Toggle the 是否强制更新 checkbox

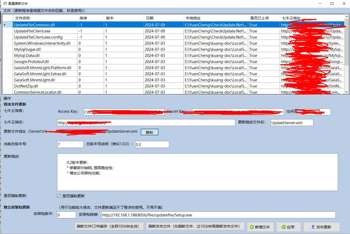click(x=59, y=196)
